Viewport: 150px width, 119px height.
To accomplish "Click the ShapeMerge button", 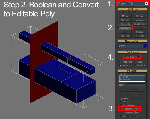I will tap(140, 24).
